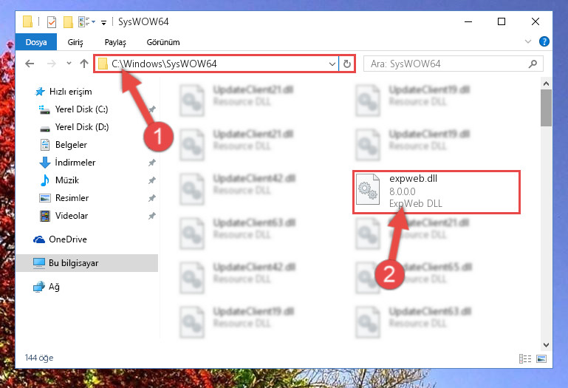This screenshot has height=388, width=568.
Task: Click the scrollbar down arrow
Action: (x=546, y=345)
